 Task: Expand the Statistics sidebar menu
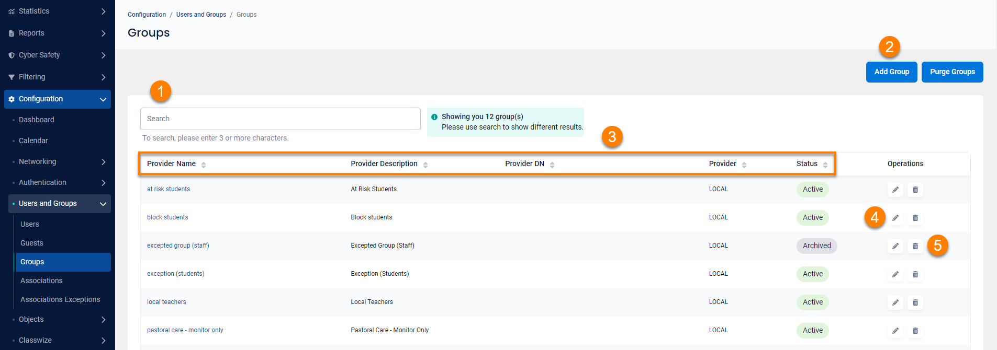[x=57, y=11]
